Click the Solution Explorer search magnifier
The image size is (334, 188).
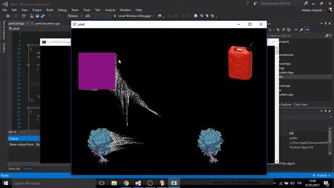pos(327,36)
